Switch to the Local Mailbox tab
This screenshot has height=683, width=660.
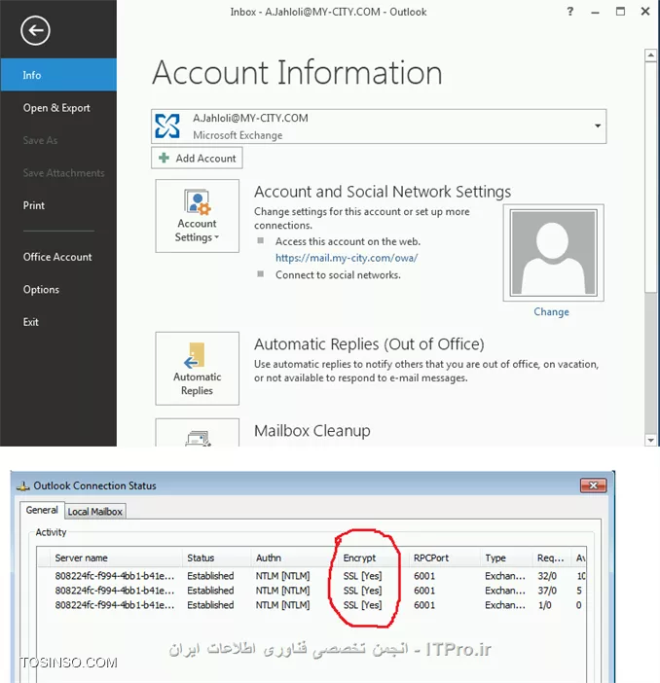(95, 512)
